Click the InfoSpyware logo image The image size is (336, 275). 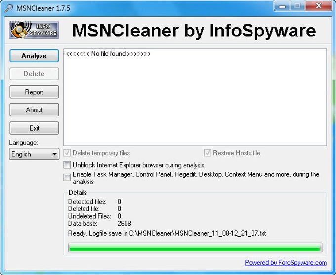coord(34,30)
